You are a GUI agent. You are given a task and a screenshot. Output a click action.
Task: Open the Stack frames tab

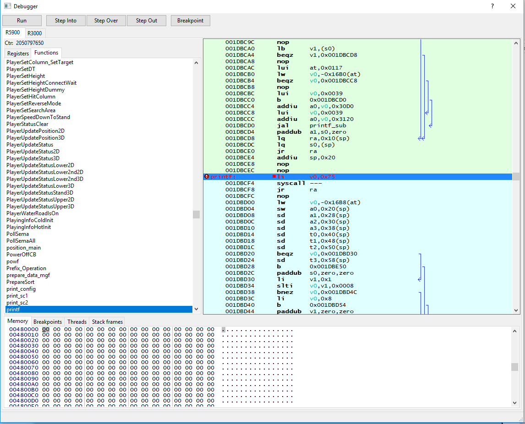tap(107, 321)
